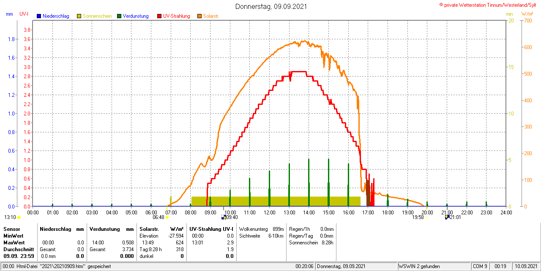Click the UV maximum value 2.9

point(230,243)
